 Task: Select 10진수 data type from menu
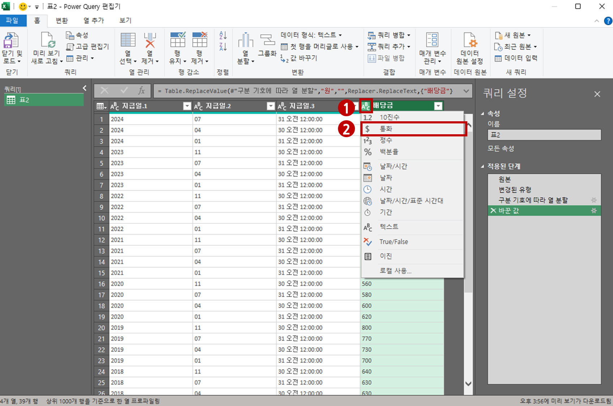[x=412, y=117]
